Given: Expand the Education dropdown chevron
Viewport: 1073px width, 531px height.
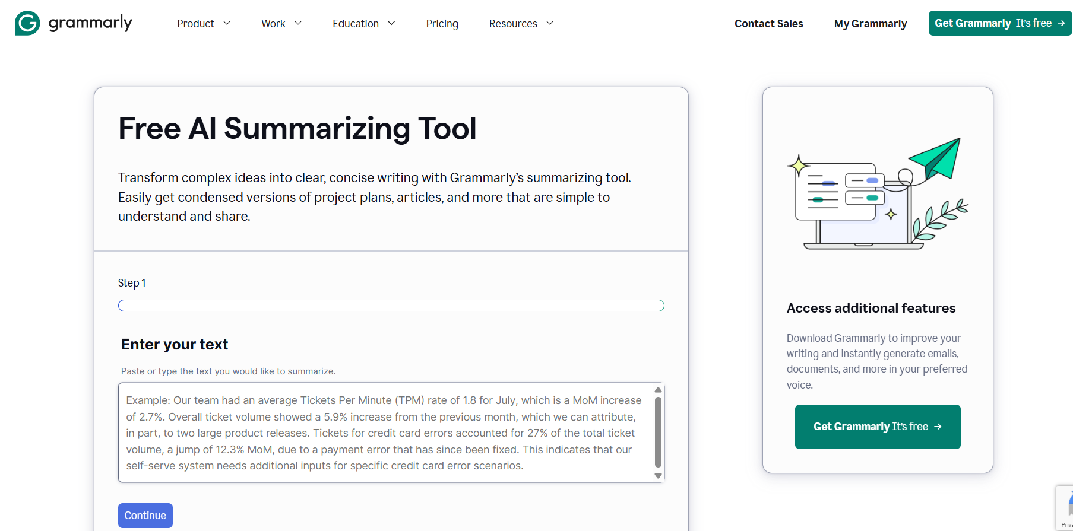Looking at the screenshot, I should click(391, 23).
